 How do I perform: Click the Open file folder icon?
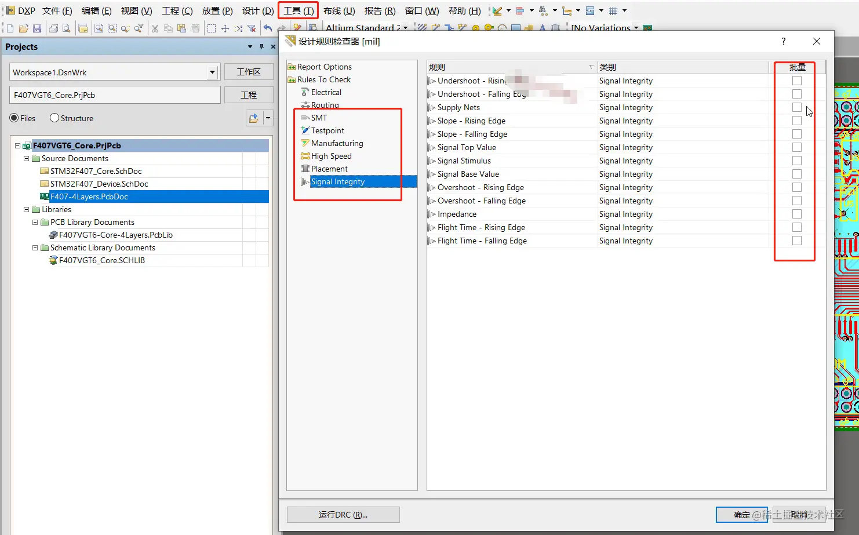pos(24,28)
